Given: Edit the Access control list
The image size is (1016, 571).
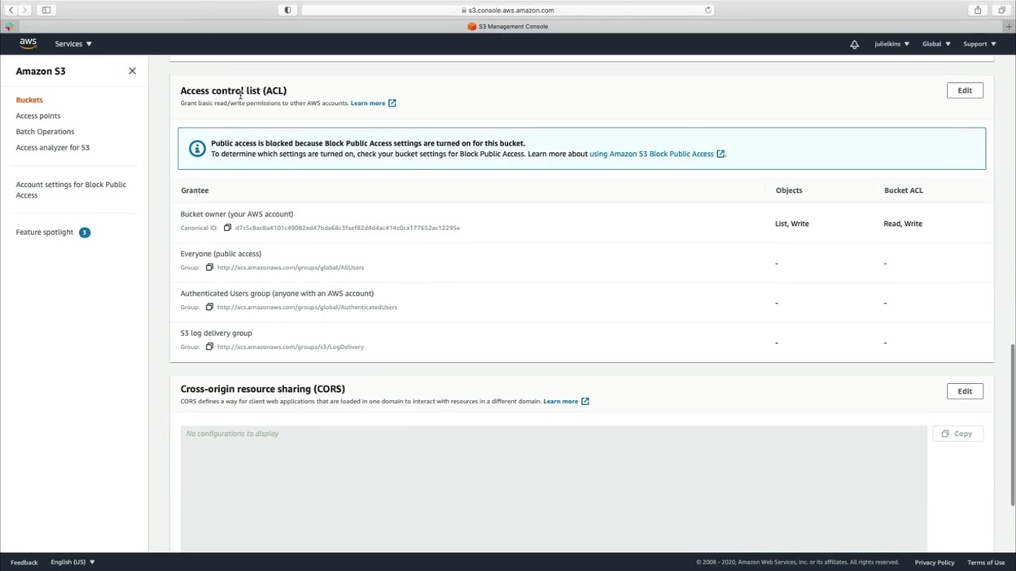Looking at the screenshot, I should click(x=965, y=90).
